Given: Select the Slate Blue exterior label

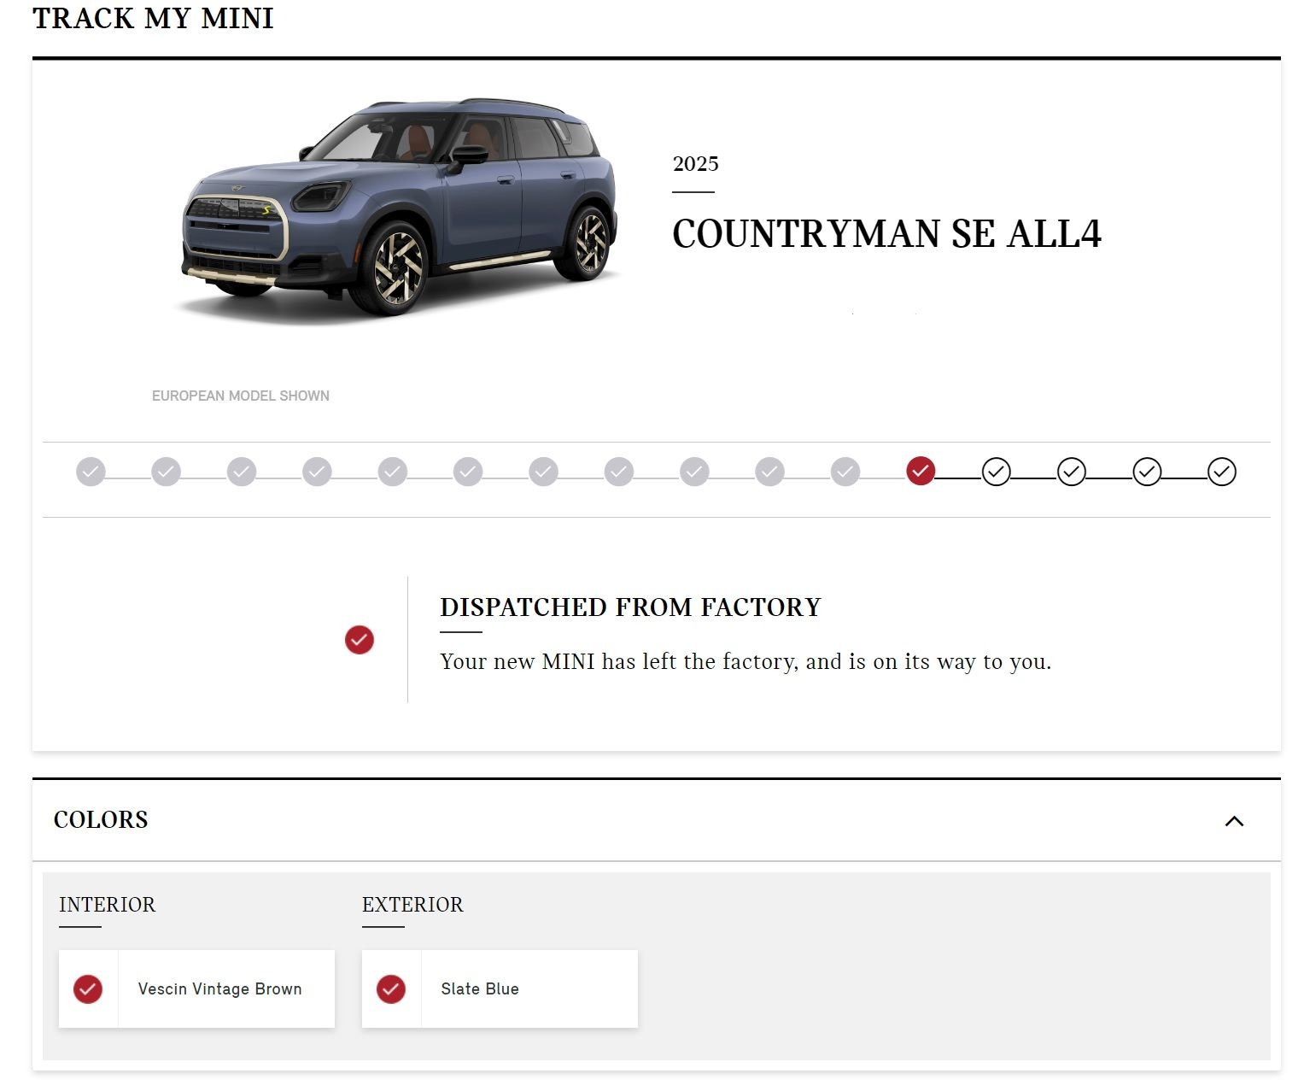Looking at the screenshot, I should [480, 988].
